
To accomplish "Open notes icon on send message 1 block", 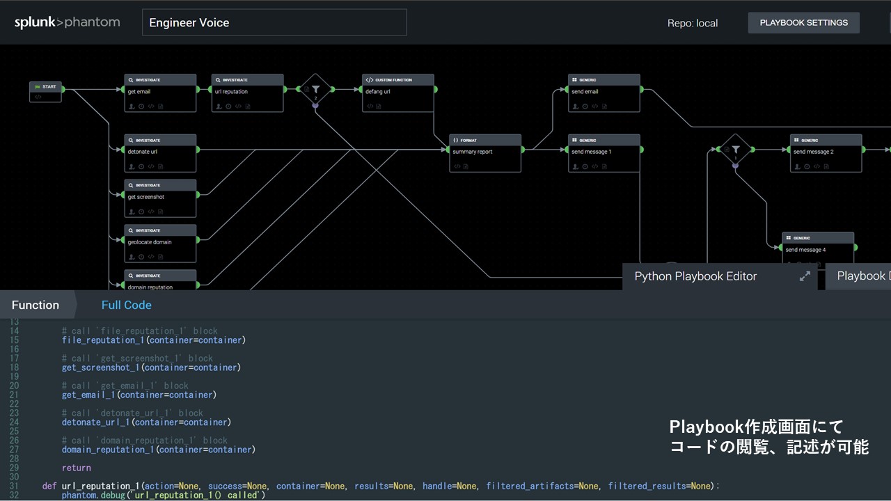I will pyautogui.click(x=604, y=166).
